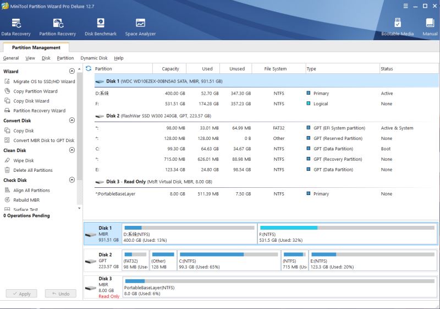Sort by Capacity column header
The image size is (440, 309).
170,69
